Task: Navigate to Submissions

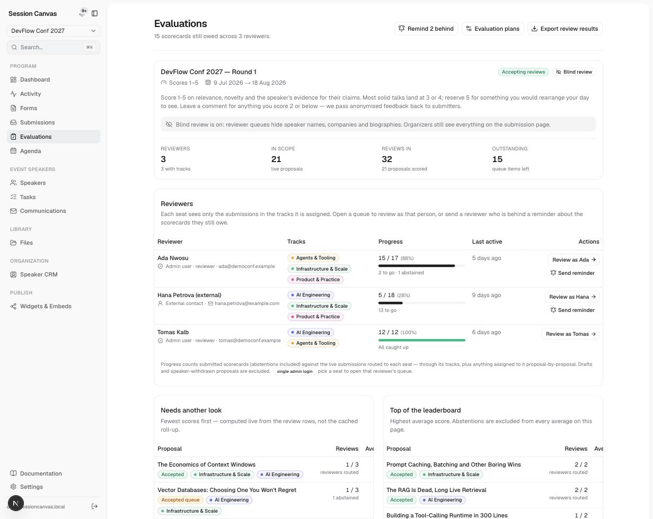Action: pos(54,122)
